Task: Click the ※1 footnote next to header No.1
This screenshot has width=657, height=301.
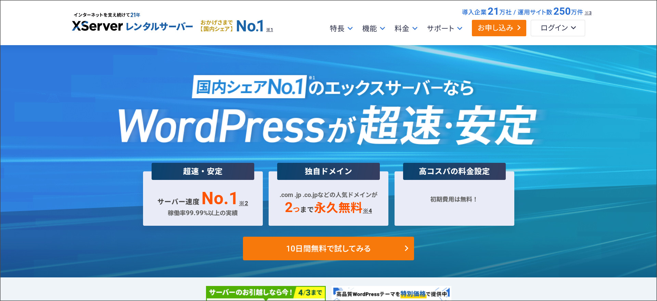Action: coord(270,30)
